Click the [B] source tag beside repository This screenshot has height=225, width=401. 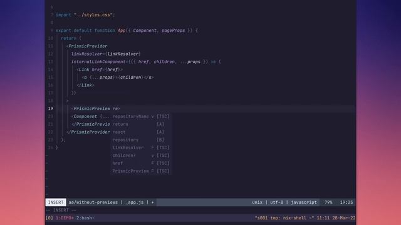click(x=160, y=140)
